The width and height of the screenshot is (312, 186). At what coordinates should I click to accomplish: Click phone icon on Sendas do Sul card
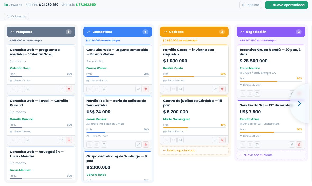(243, 145)
